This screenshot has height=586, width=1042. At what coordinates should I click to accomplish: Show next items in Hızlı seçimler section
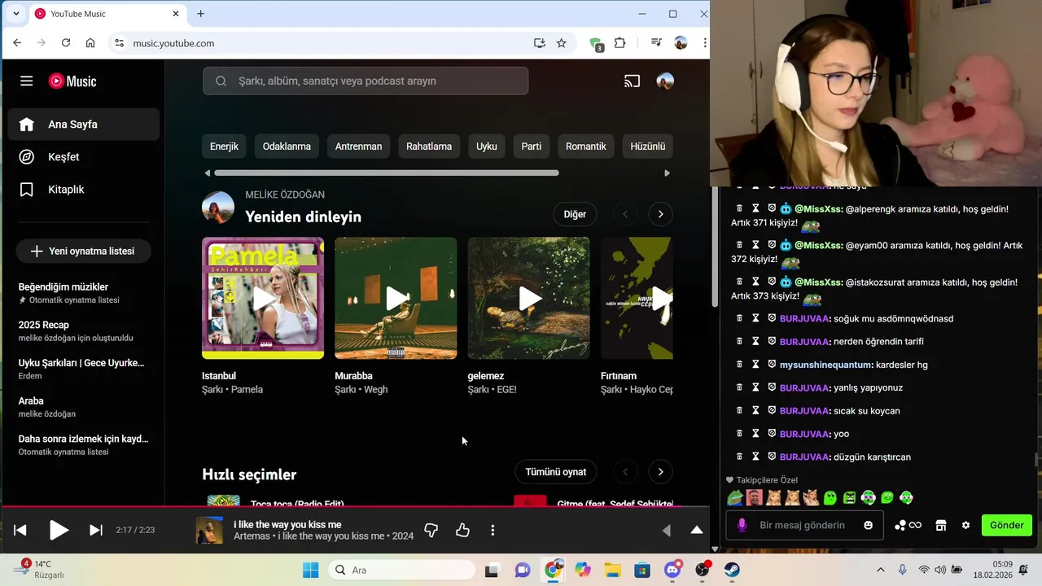click(x=660, y=472)
